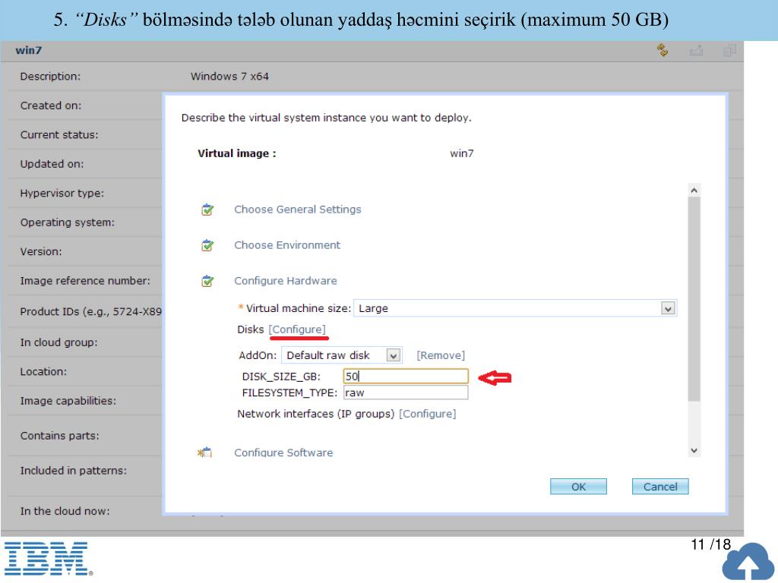Click the clone icon in win7 header
778x583 pixels.
(x=729, y=50)
